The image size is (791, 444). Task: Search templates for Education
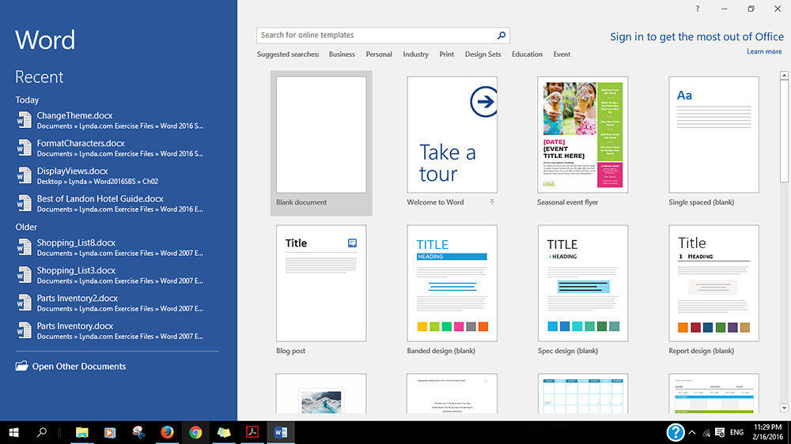(x=527, y=55)
